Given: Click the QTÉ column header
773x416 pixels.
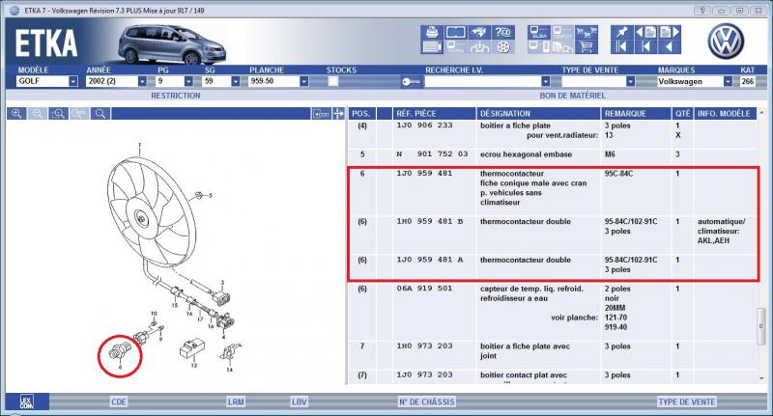Looking at the screenshot, I should coord(682,114).
